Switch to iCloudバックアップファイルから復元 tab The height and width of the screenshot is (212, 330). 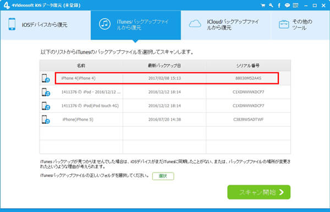226,25
